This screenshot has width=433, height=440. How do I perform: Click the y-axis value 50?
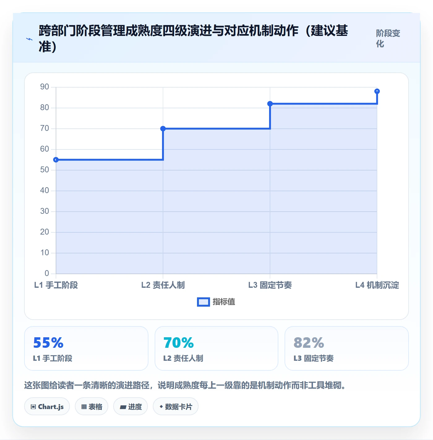tap(45, 170)
